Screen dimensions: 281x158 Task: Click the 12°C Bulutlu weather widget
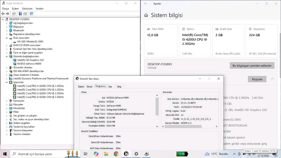click(x=216, y=154)
